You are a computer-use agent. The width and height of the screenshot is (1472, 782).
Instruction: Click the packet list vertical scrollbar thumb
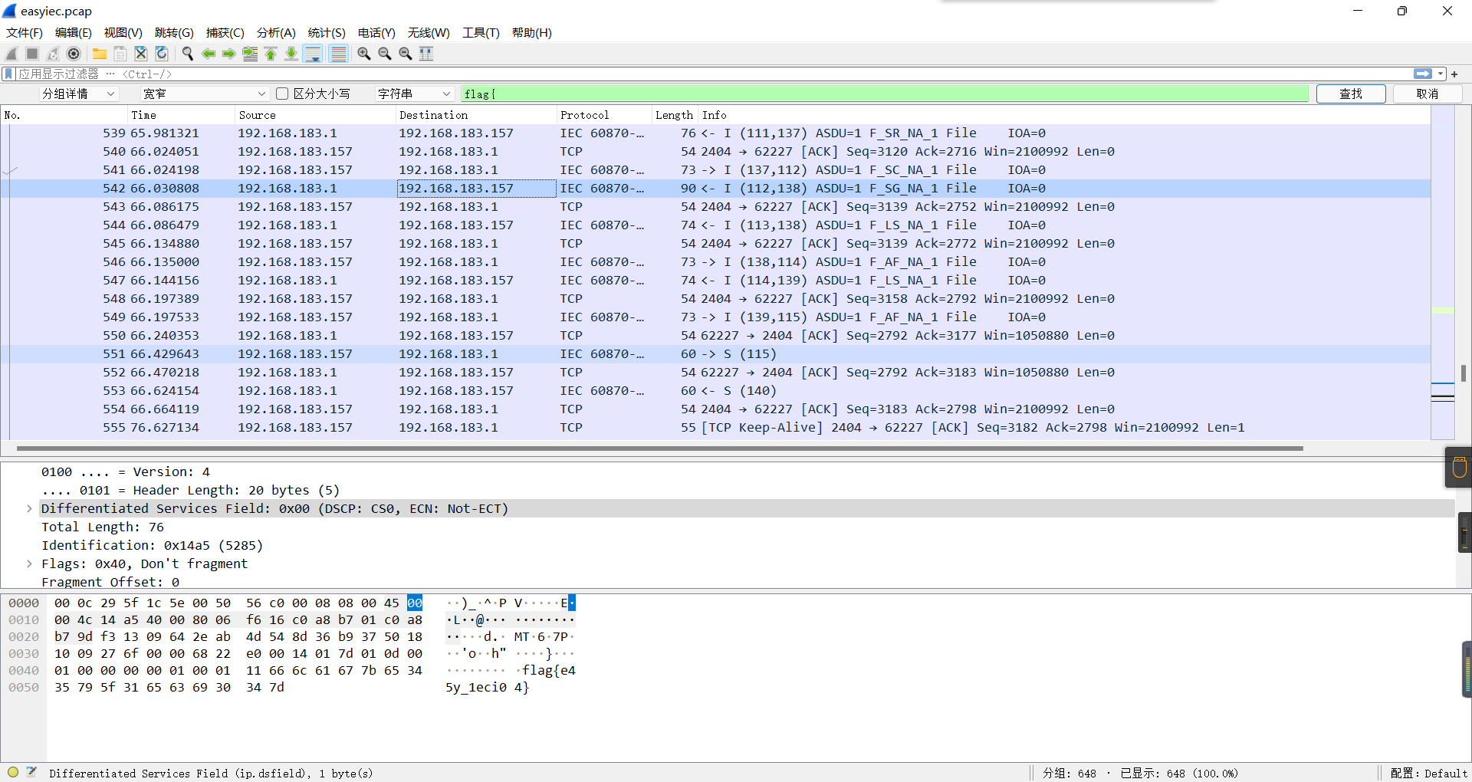pos(1463,373)
